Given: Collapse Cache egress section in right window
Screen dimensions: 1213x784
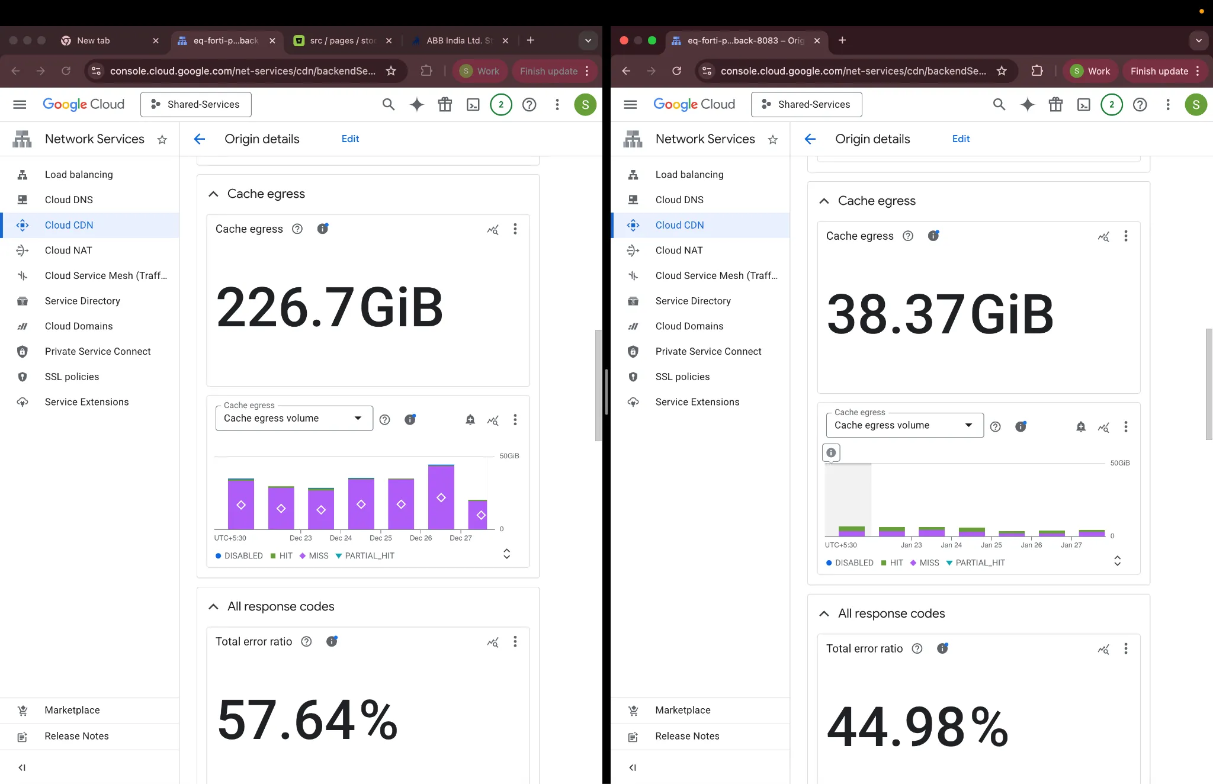Looking at the screenshot, I should tap(824, 201).
